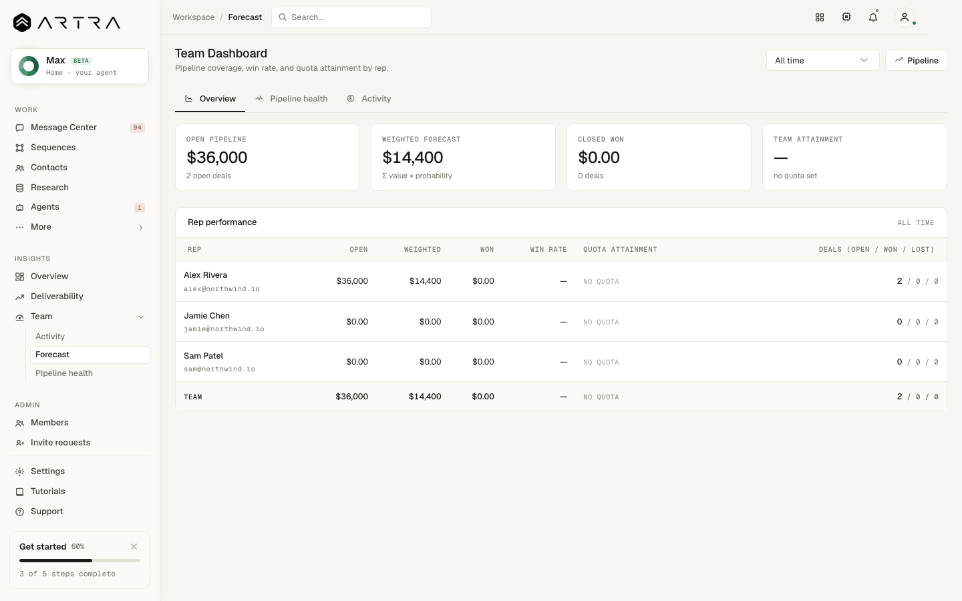Open the notifications bell icon
This screenshot has height=601, width=962.
click(873, 17)
